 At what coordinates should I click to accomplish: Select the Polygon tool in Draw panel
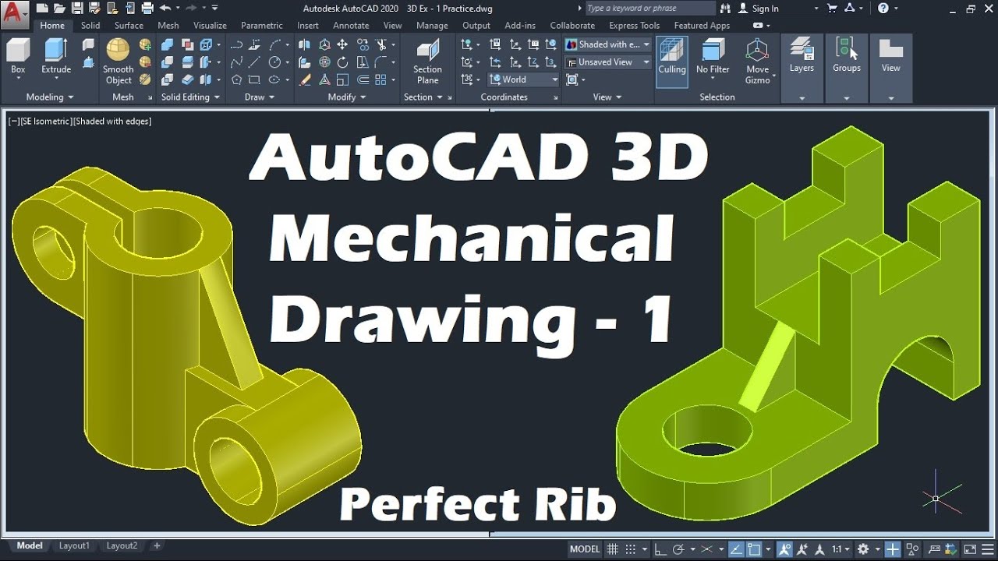pos(236,79)
